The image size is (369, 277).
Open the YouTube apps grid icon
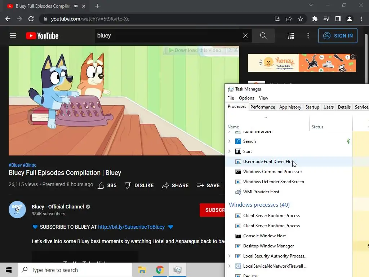pyautogui.click(x=291, y=36)
